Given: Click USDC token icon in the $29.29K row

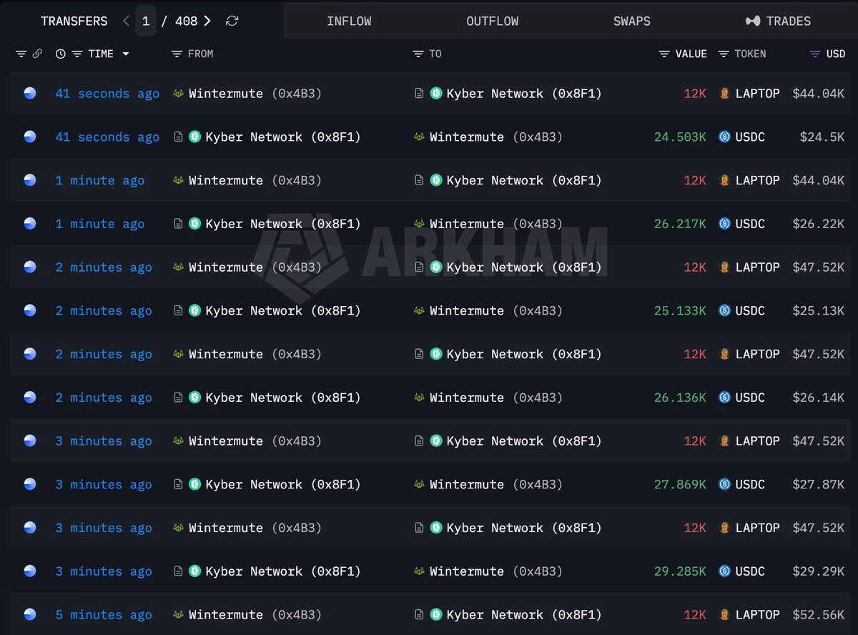Looking at the screenshot, I should pyautogui.click(x=724, y=571).
